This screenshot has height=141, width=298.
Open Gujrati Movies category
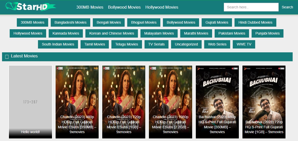pos(217,22)
